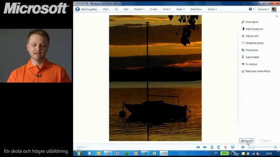Image resolution: width=280 pixels, height=157 pixels.
Task: Start the Slide show
Action: pos(196,9)
